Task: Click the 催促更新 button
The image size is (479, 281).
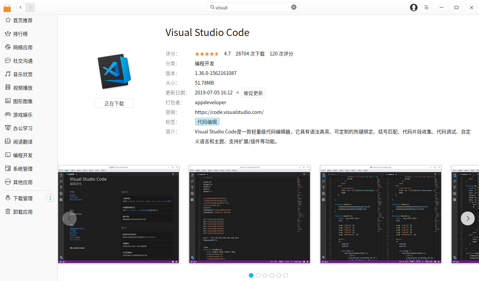Action: (253, 93)
